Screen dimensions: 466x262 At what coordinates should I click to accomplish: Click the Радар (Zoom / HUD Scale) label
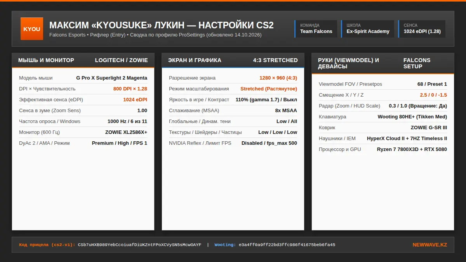coord(350,106)
